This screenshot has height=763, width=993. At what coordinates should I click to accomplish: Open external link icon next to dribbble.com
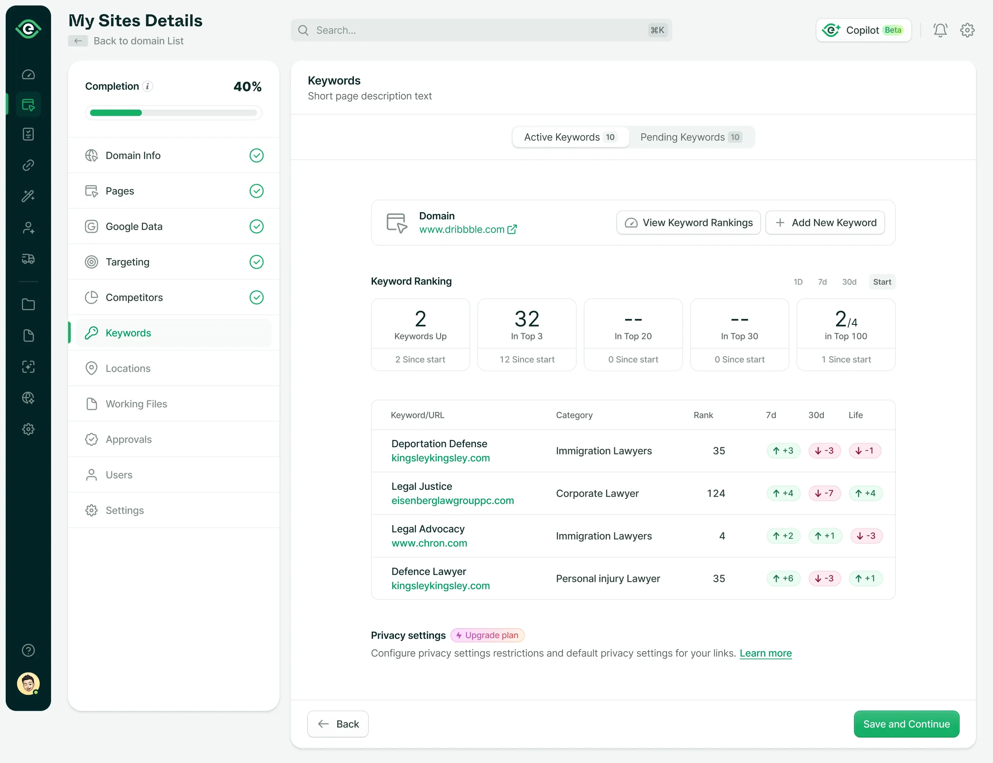click(512, 229)
